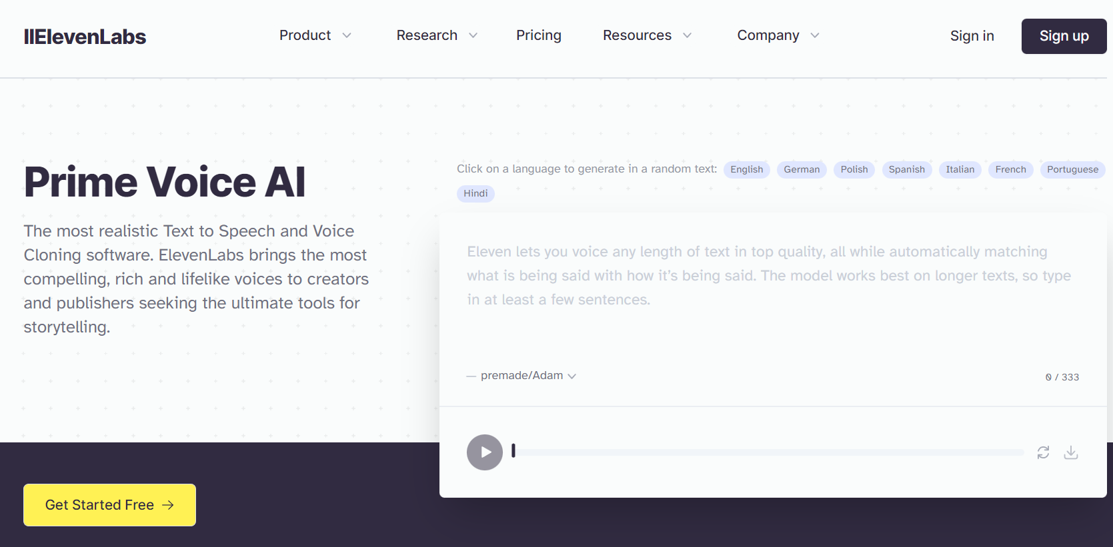Click the audio progress track
The image size is (1113, 547).
click(x=768, y=452)
